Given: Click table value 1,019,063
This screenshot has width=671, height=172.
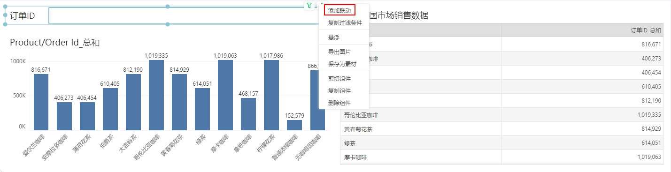Looking at the screenshot, I should tap(649, 157).
